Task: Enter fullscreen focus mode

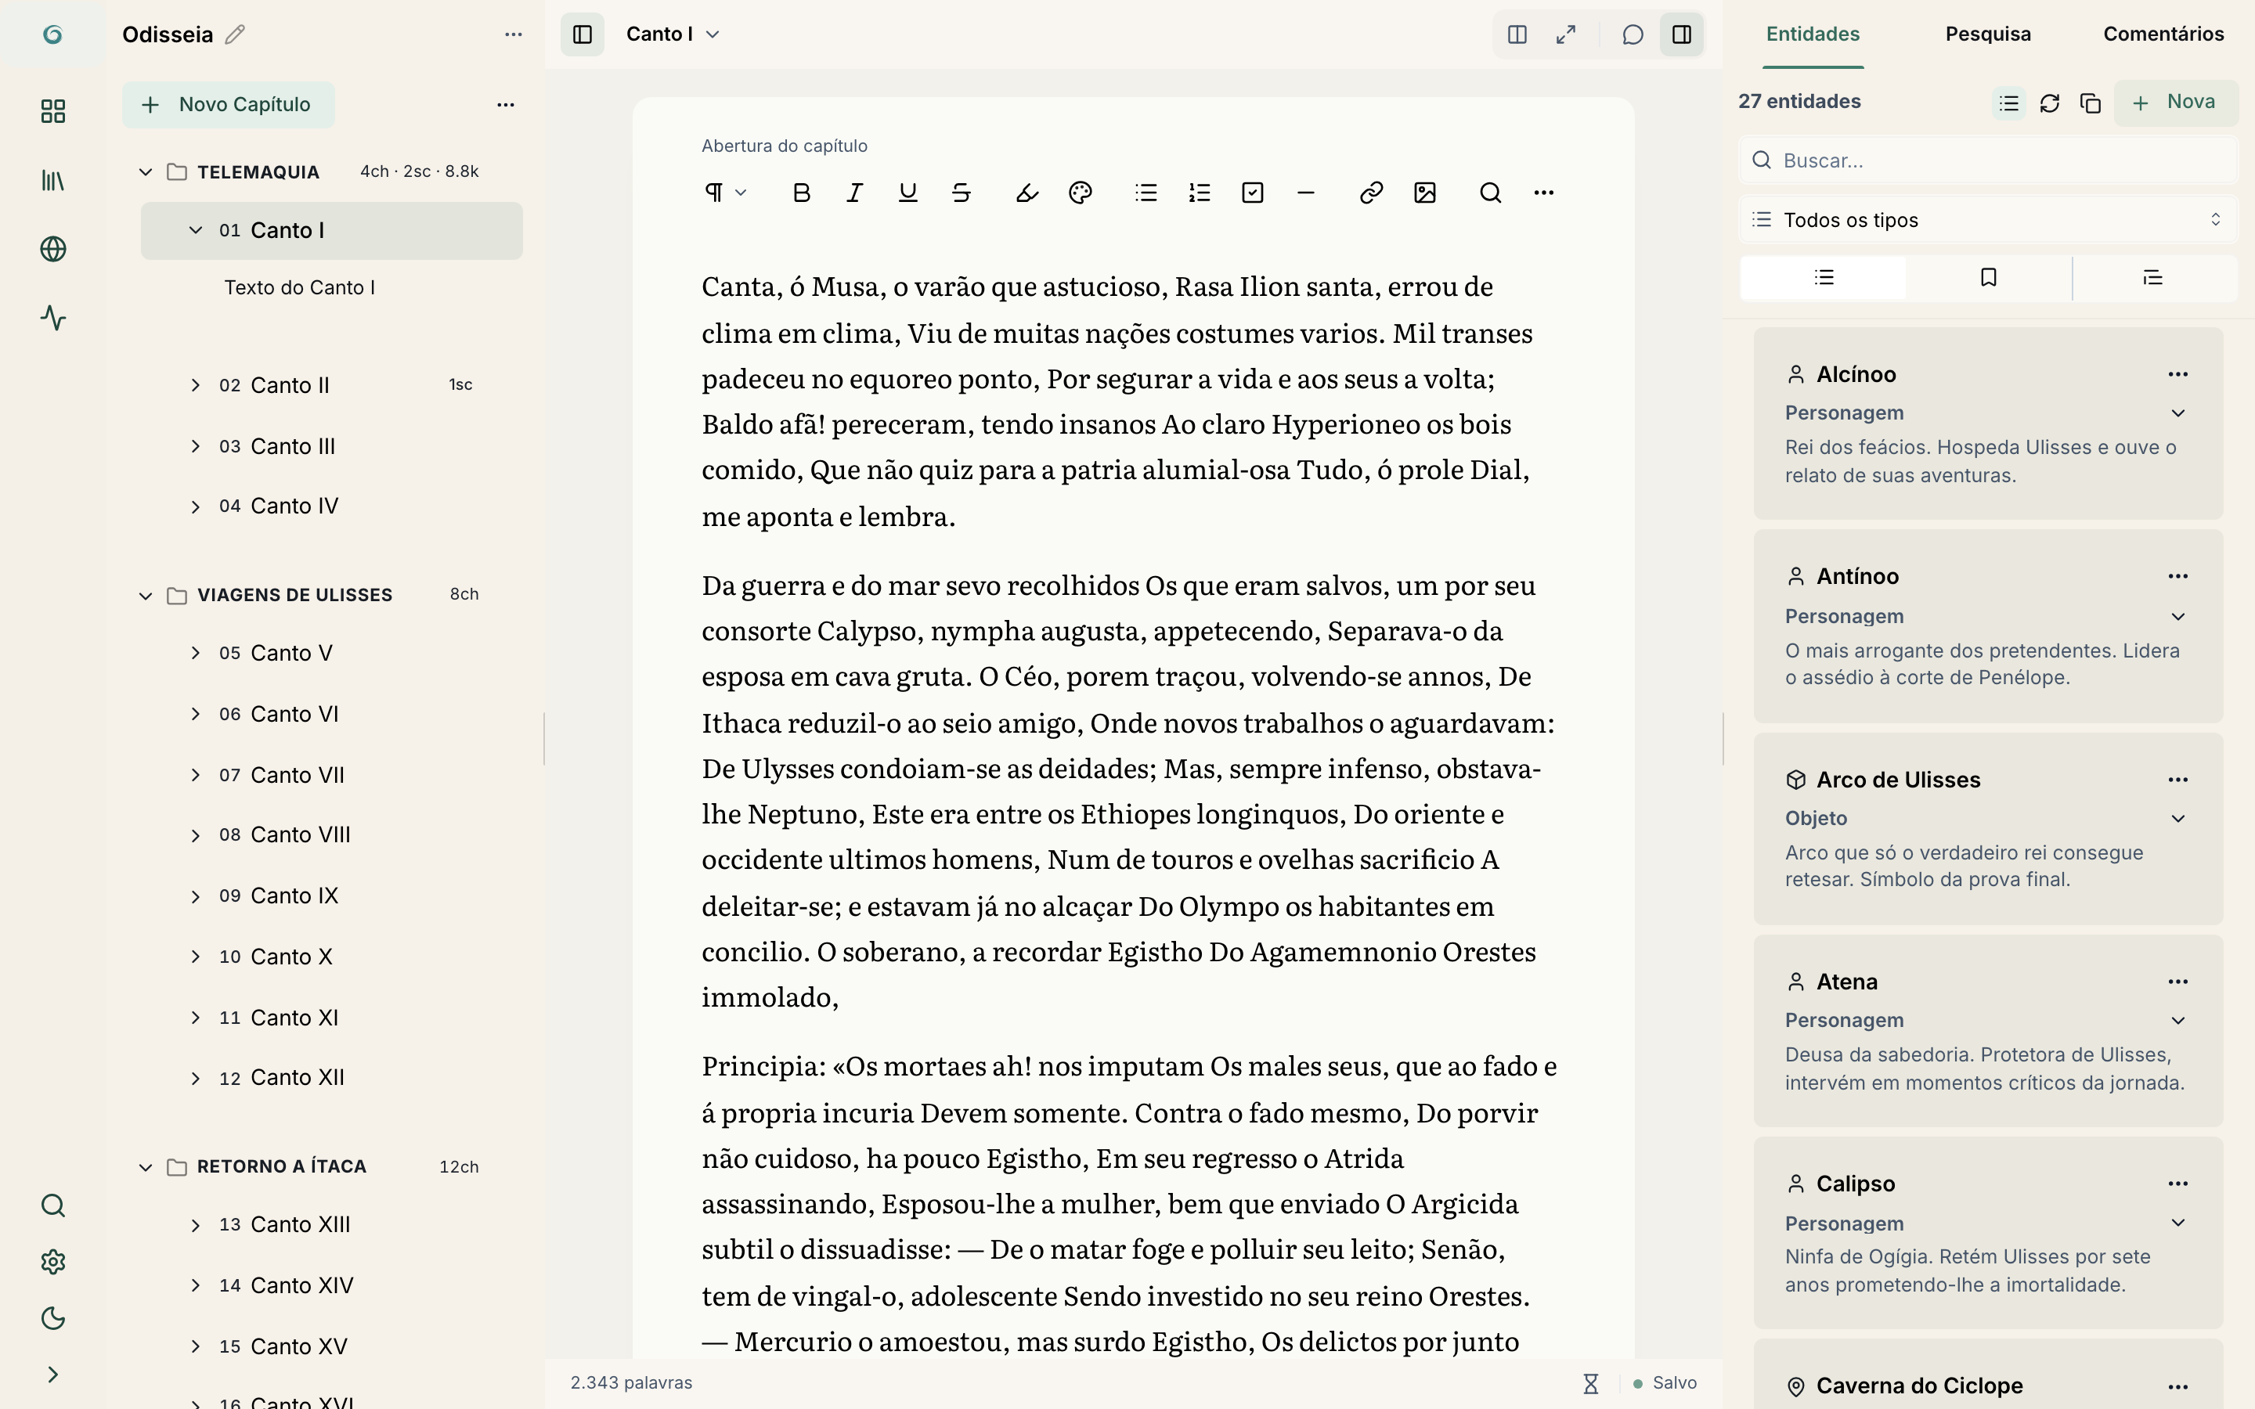Action: tap(1567, 34)
